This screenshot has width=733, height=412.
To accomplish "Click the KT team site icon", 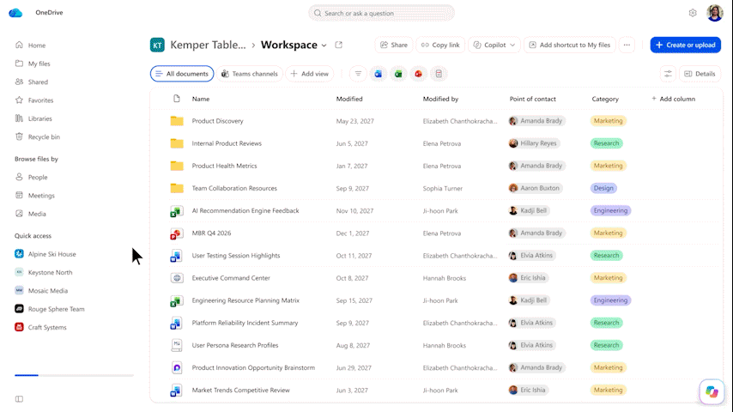I will point(157,45).
